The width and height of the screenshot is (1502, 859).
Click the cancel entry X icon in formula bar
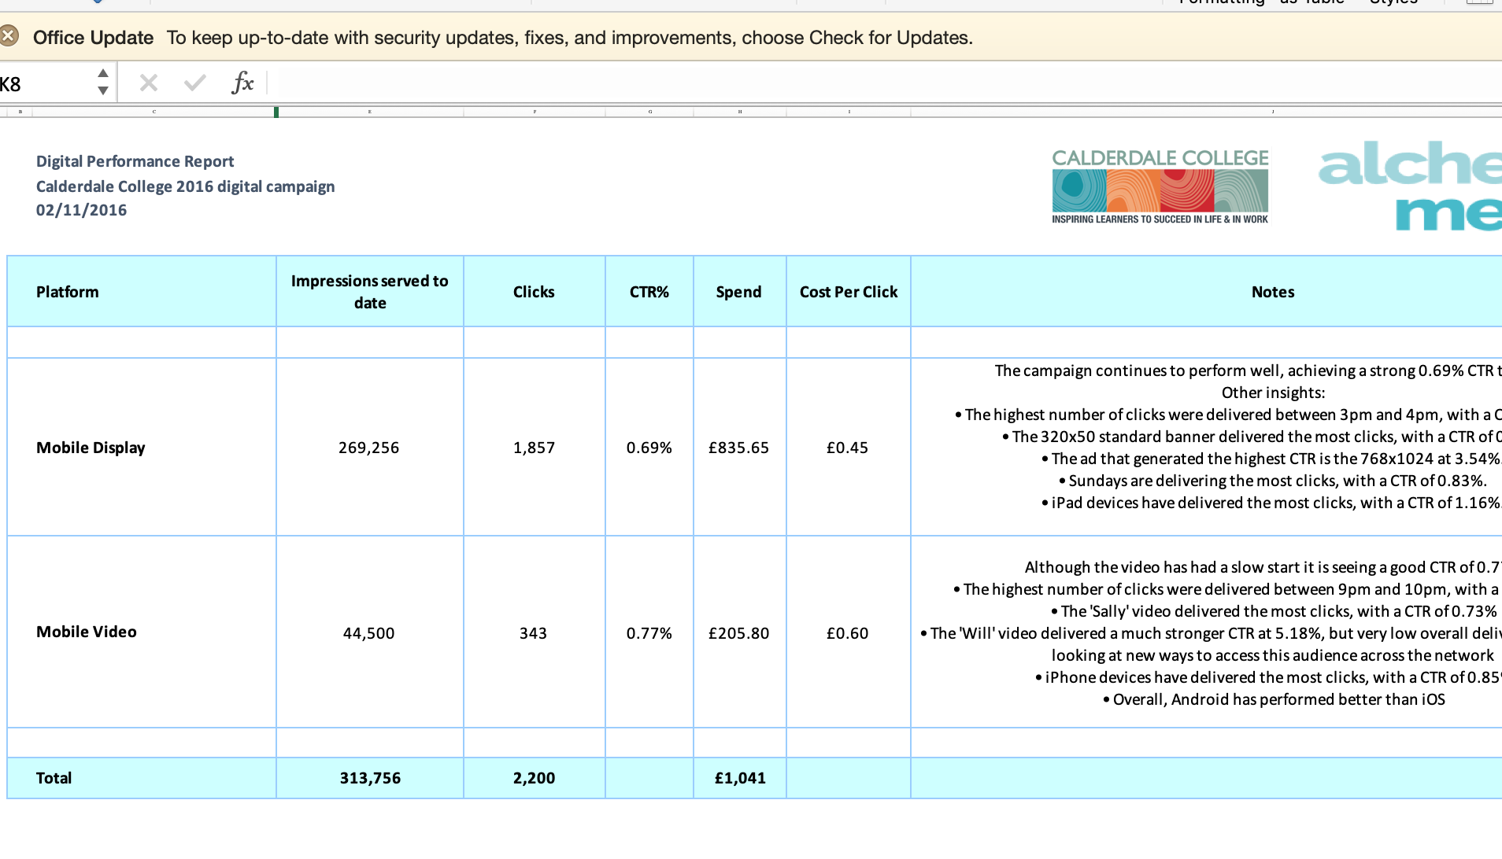click(x=148, y=83)
